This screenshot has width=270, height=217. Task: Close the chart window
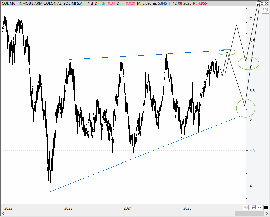coord(266,3)
